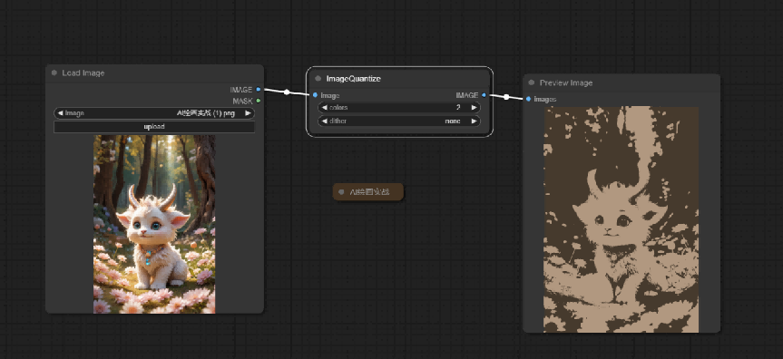Click the colors value slider field
Screen dimensions: 783x359
[399, 107]
